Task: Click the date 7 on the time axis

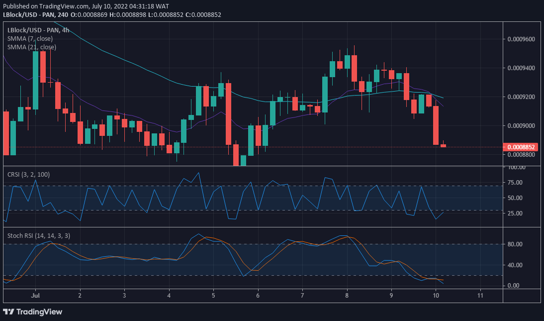Action: pos(302,295)
